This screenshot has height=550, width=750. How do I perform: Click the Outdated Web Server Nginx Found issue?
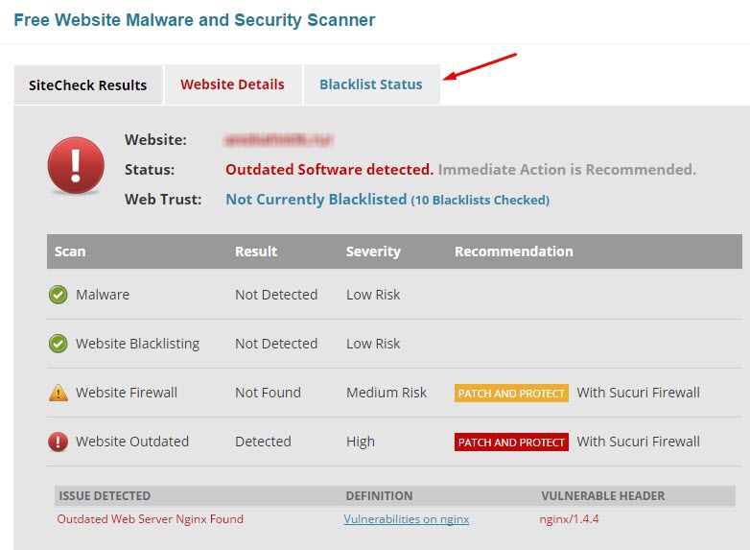tap(150, 519)
